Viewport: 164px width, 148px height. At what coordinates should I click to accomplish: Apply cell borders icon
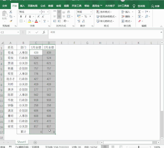(21, 21)
